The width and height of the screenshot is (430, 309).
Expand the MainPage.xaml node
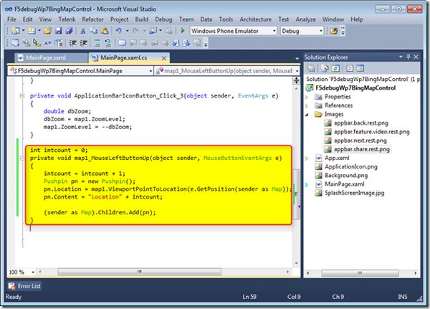pos(307,184)
